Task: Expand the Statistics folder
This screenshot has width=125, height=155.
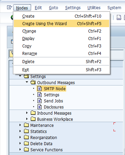Action: point(20,131)
